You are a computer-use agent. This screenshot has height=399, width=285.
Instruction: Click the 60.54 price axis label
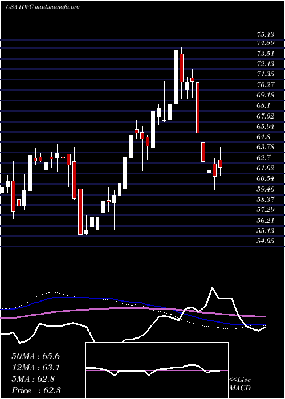point(266,178)
